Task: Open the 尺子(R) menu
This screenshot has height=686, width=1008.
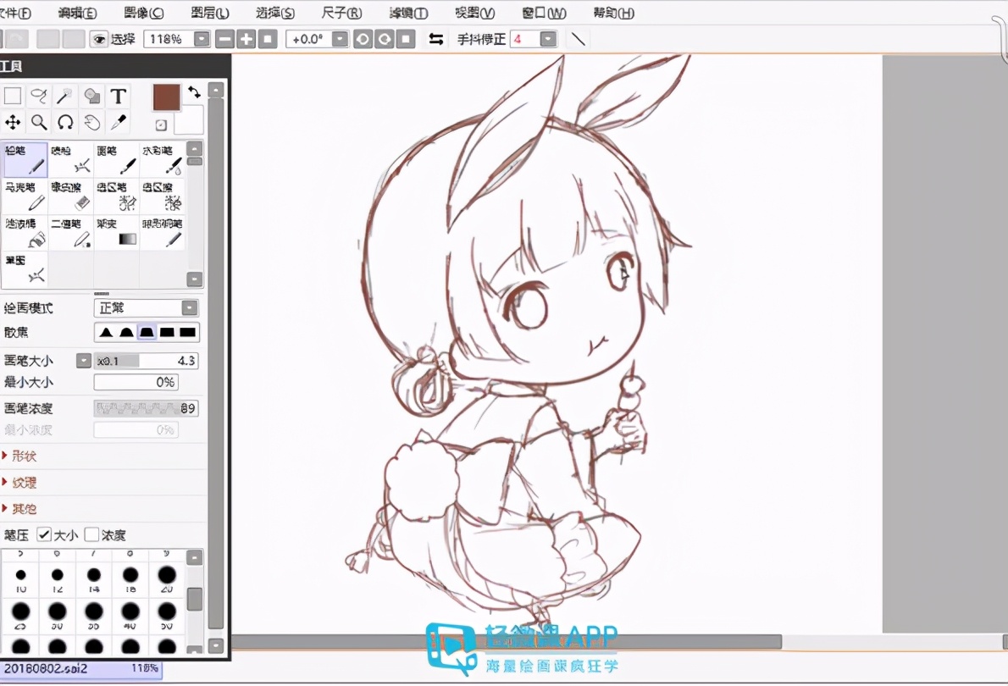Action: click(341, 13)
